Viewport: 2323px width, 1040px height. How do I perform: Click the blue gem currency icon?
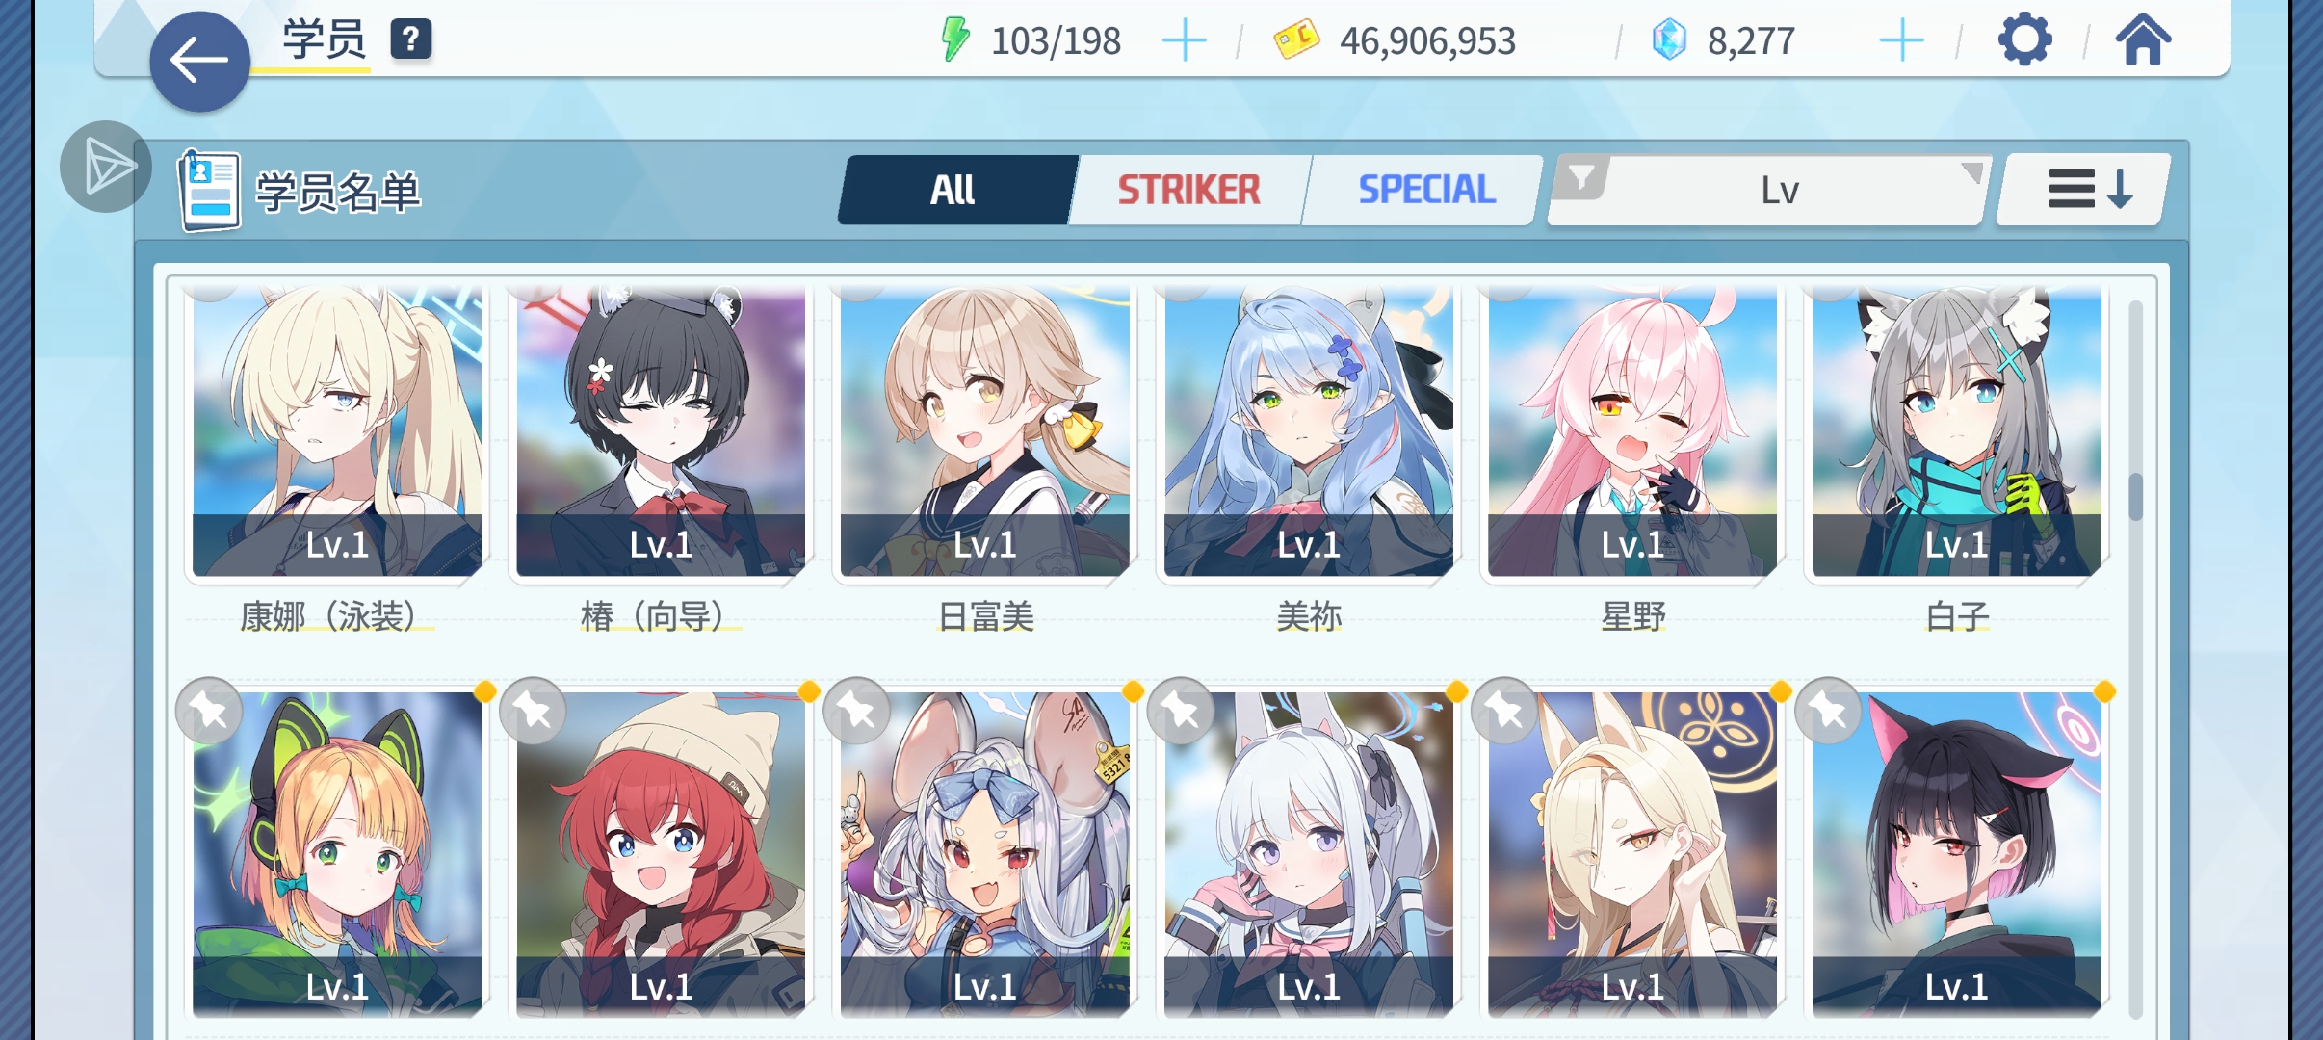click(1669, 40)
